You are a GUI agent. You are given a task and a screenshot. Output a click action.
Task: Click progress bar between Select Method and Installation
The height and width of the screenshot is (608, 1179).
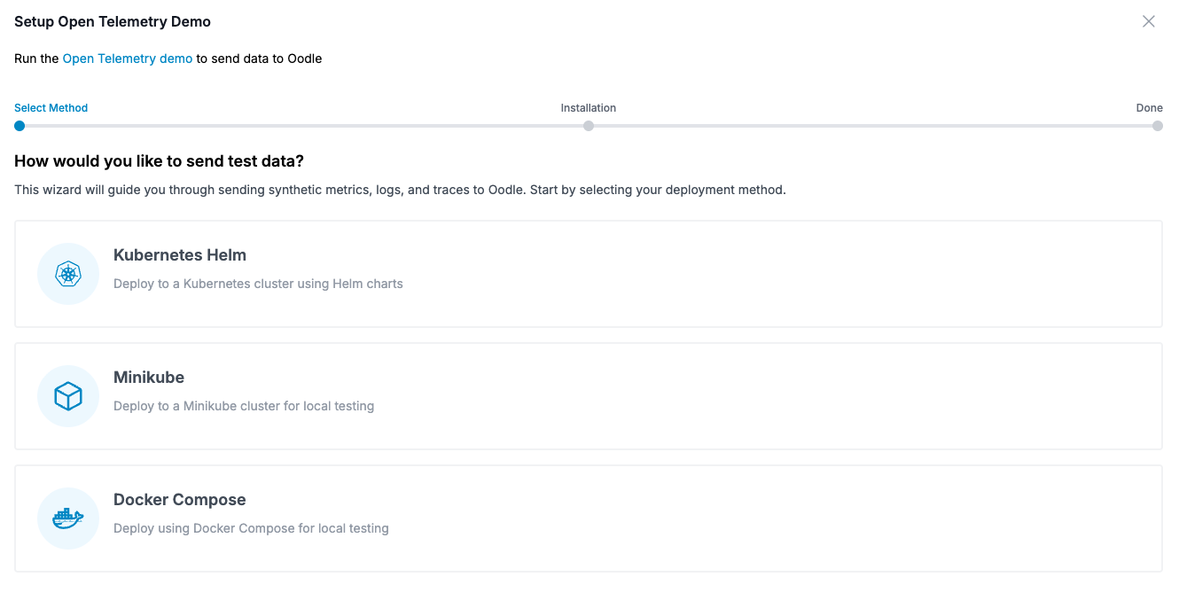click(x=301, y=126)
